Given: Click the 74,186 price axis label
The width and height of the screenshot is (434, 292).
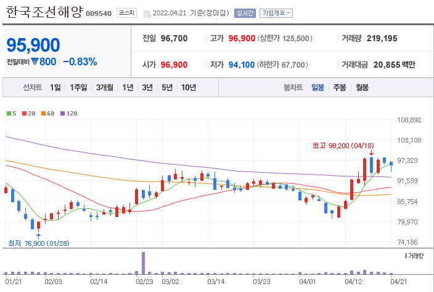Looking at the screenshot, I should pyautogui.click(x=407, y=242).
